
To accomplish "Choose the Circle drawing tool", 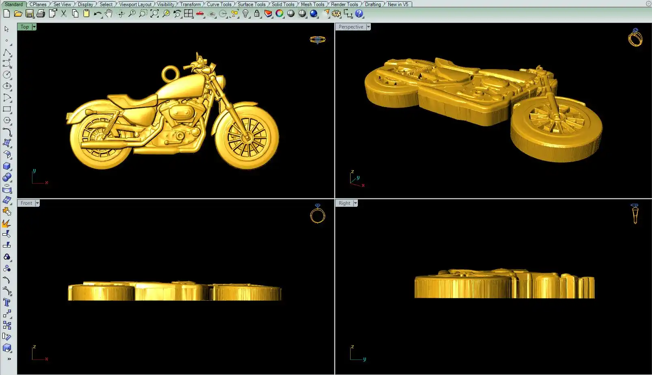I will click(7, 75).
